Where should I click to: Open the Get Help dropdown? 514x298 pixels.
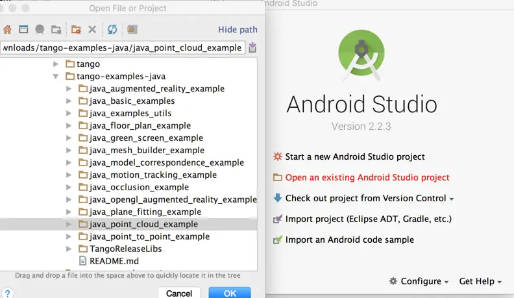(480, 281)
